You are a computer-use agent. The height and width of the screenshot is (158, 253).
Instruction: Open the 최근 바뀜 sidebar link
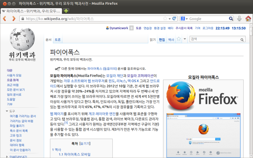click(x=13, y=85)
